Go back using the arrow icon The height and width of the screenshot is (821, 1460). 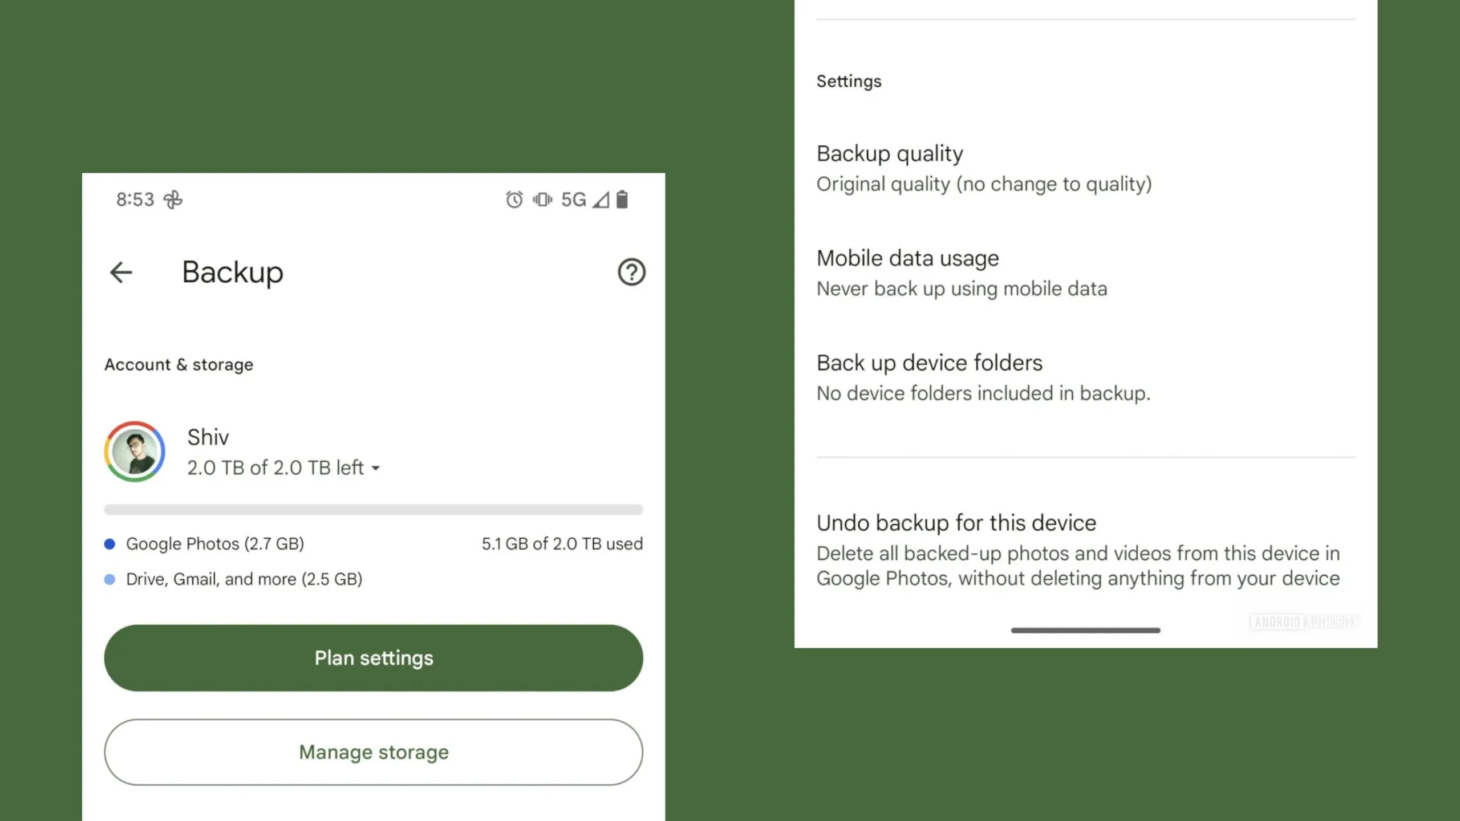[121, 273]
